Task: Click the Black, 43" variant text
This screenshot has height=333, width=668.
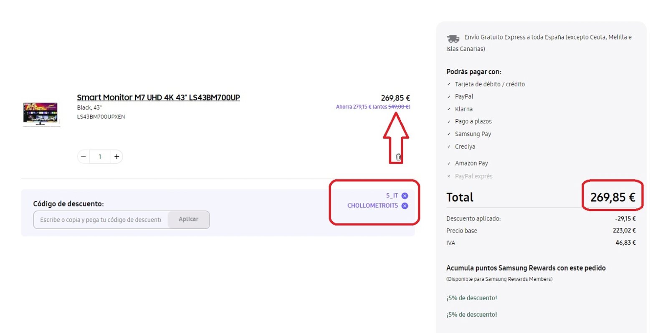Action: [89, 108]
